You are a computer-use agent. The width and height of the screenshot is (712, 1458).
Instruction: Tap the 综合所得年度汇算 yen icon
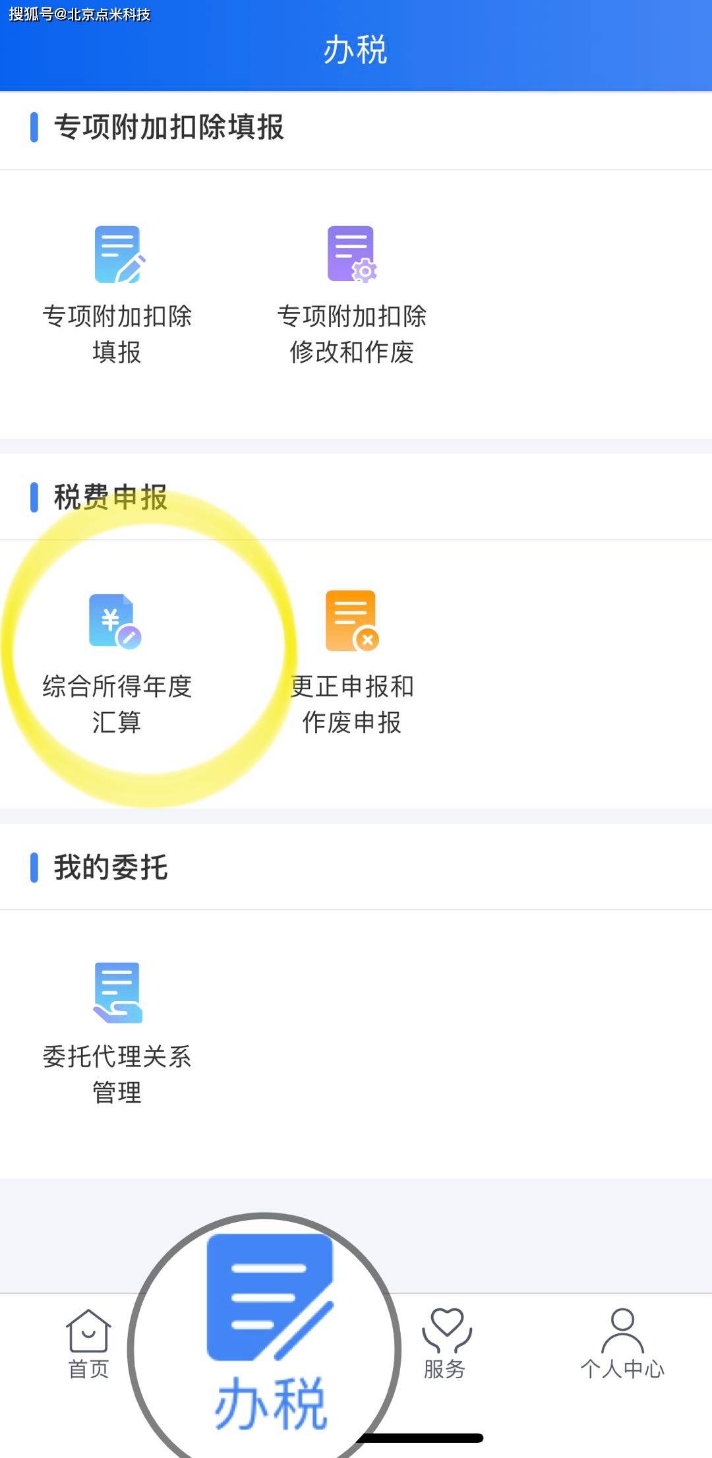[x=115, y=621]
